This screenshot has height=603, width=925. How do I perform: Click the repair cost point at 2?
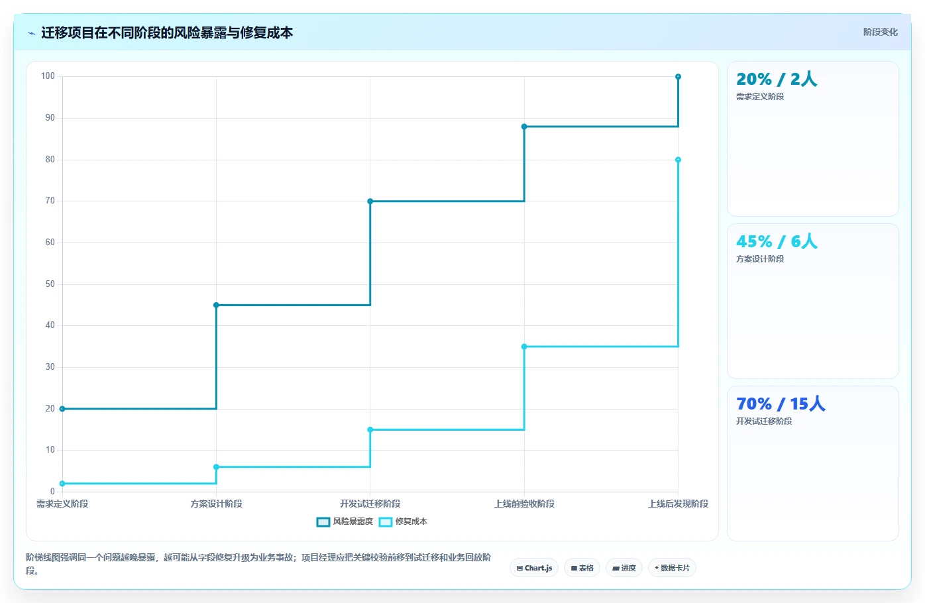[62, 484]
